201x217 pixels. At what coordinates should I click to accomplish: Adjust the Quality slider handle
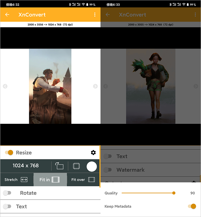tap(174, 193)
